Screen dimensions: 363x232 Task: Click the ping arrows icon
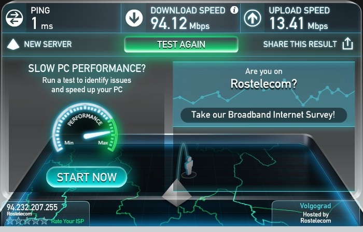coord(15,18)
